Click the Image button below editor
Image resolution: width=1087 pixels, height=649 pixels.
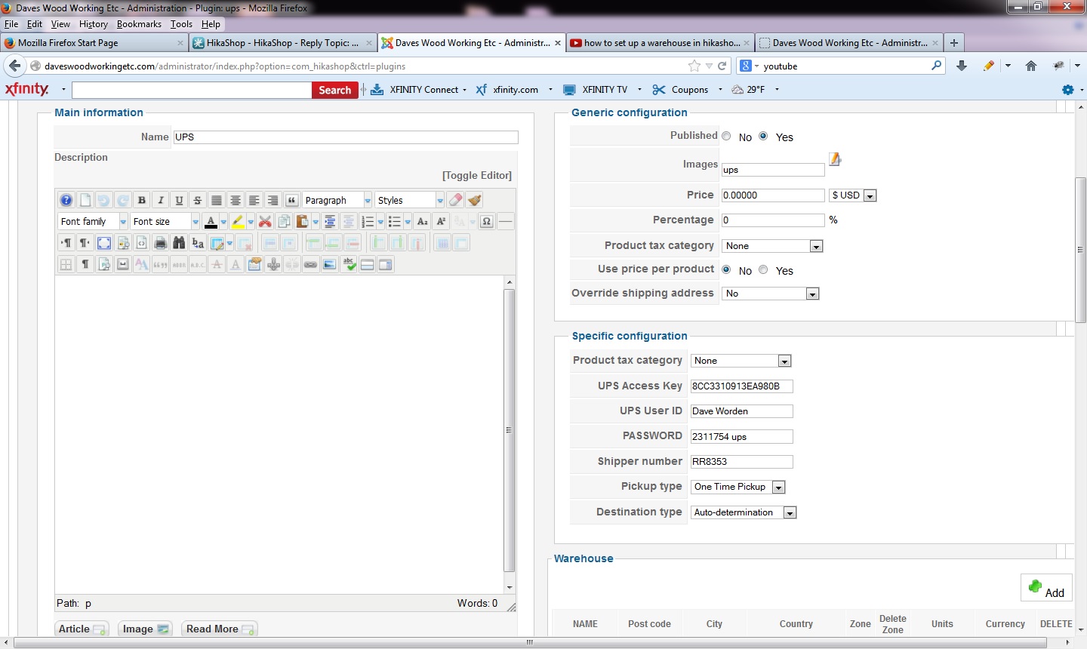(x=145, y=629)
